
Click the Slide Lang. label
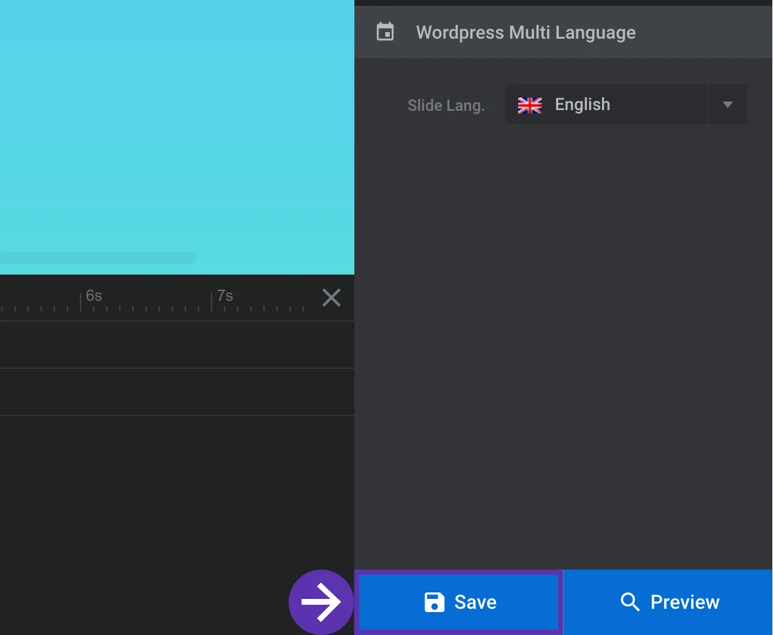[445, 106]
